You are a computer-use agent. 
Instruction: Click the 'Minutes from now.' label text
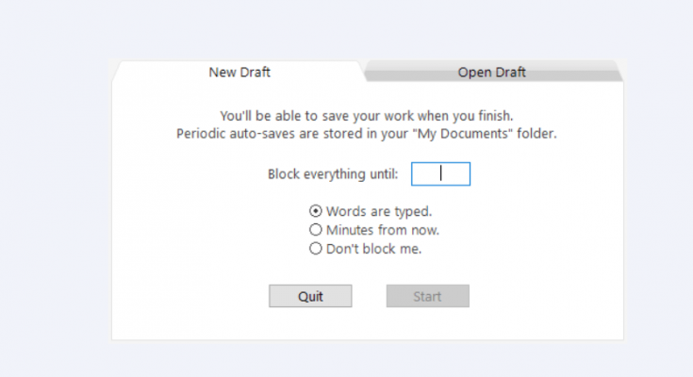[382, 230]
